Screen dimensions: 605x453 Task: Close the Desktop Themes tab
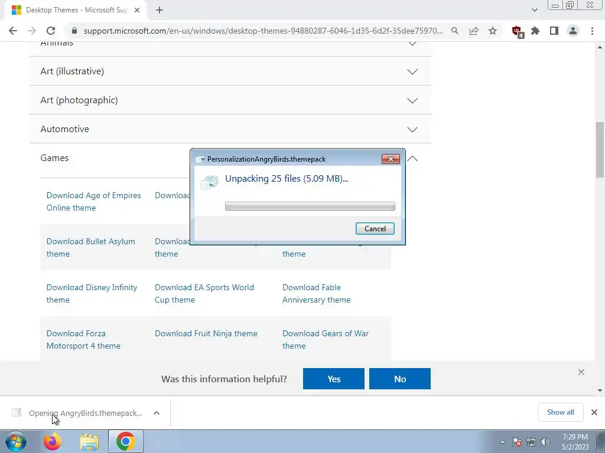pyautogui.click(x=137, y=11)
